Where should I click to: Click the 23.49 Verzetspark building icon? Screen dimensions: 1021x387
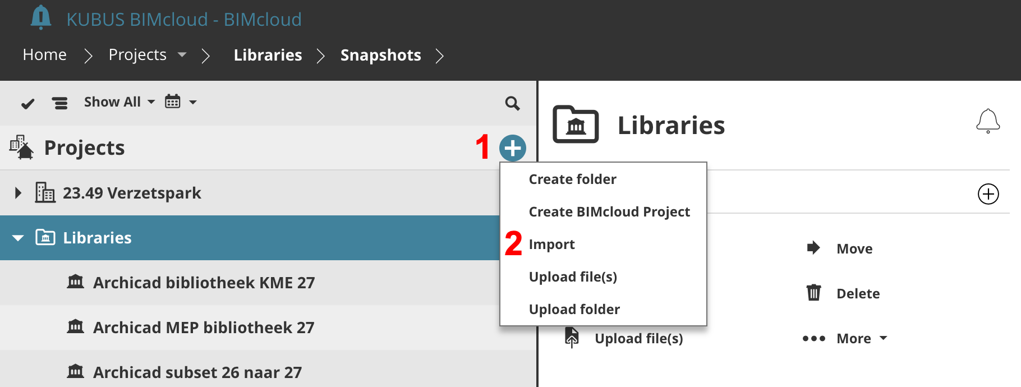tap(45, 192)
